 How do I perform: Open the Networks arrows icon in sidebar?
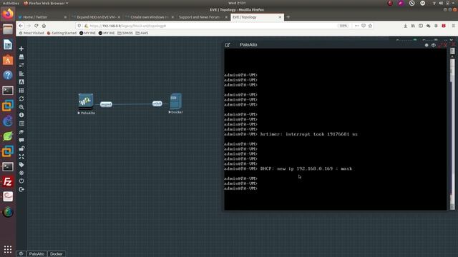pyautogui.click(x=21, y=65)
